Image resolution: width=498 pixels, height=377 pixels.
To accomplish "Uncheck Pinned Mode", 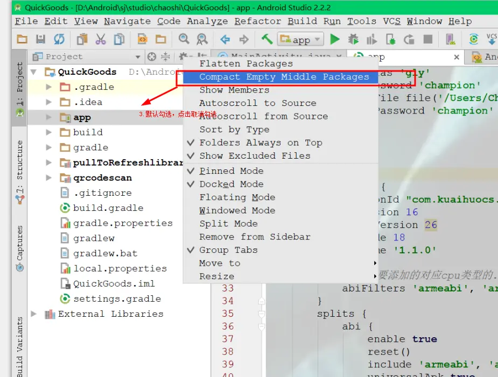I will click(280, 171).
